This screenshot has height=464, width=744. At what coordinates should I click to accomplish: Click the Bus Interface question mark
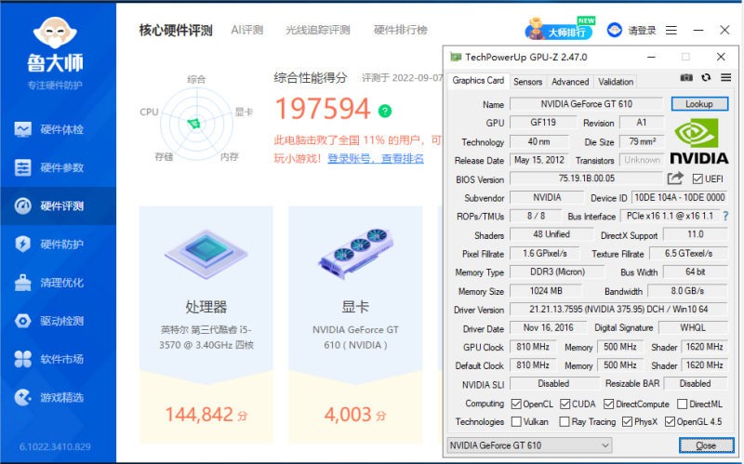coord(725,217)
